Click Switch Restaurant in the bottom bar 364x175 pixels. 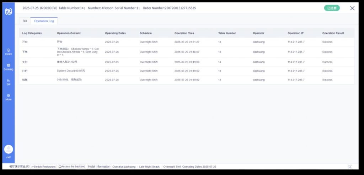click(44, 166)
